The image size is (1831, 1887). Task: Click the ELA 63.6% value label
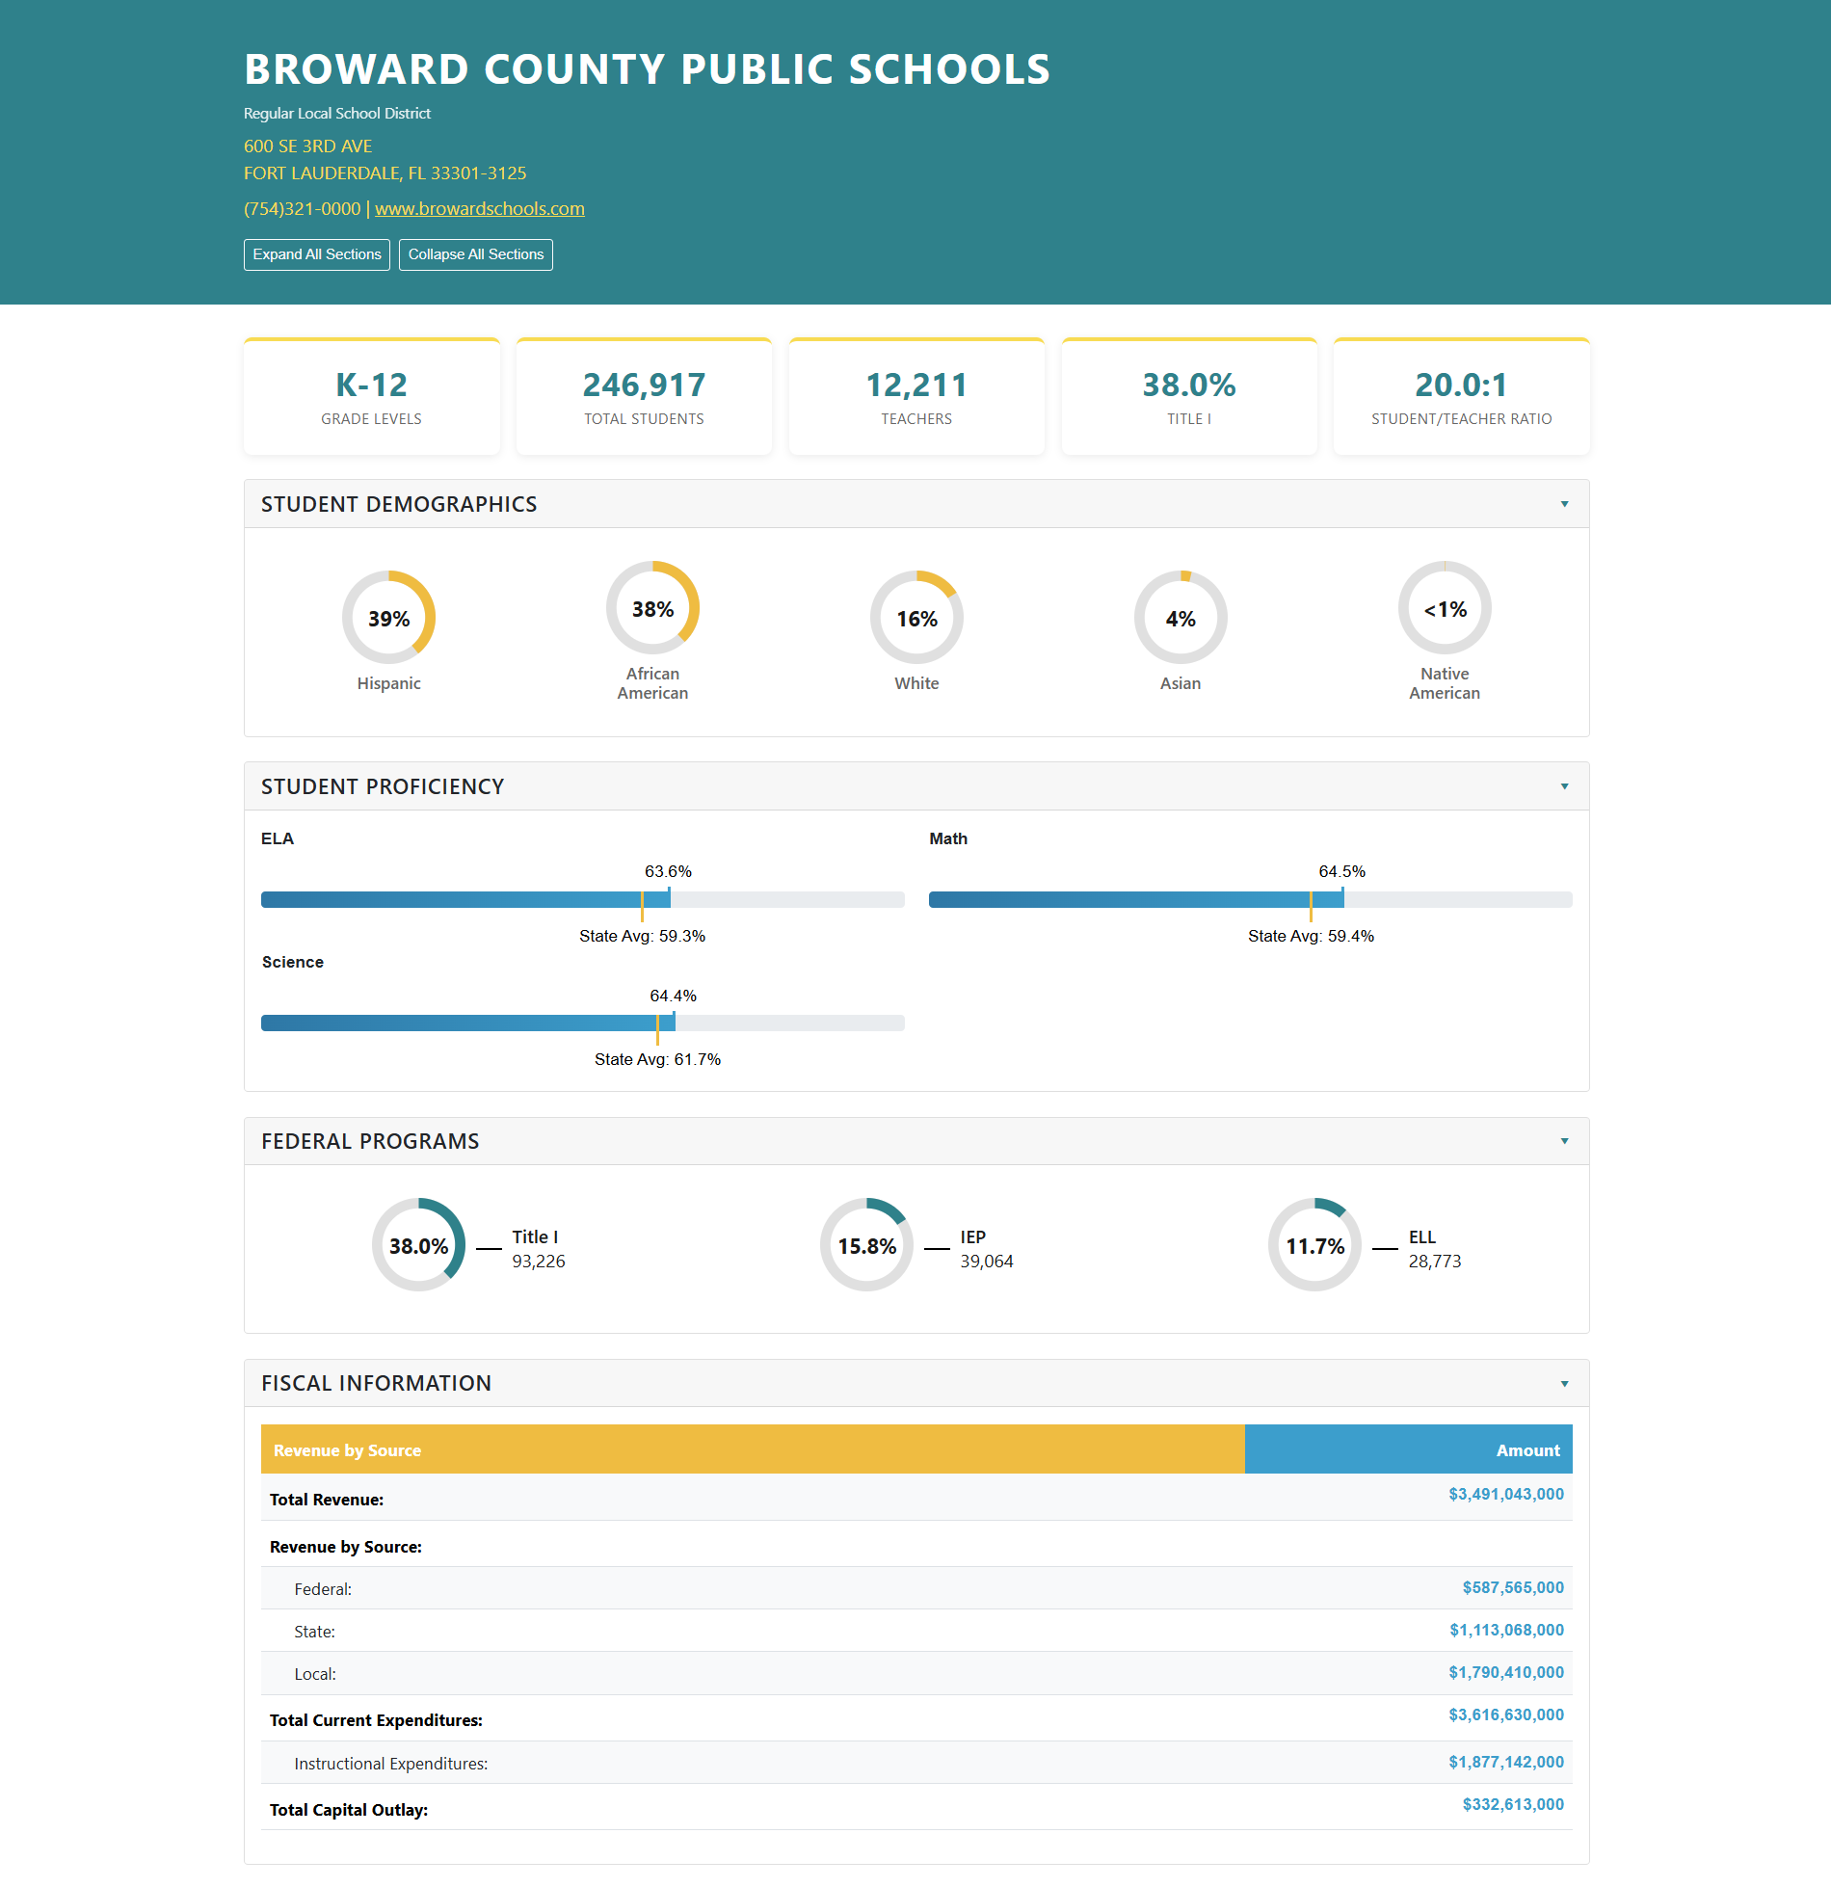[669, 871]
